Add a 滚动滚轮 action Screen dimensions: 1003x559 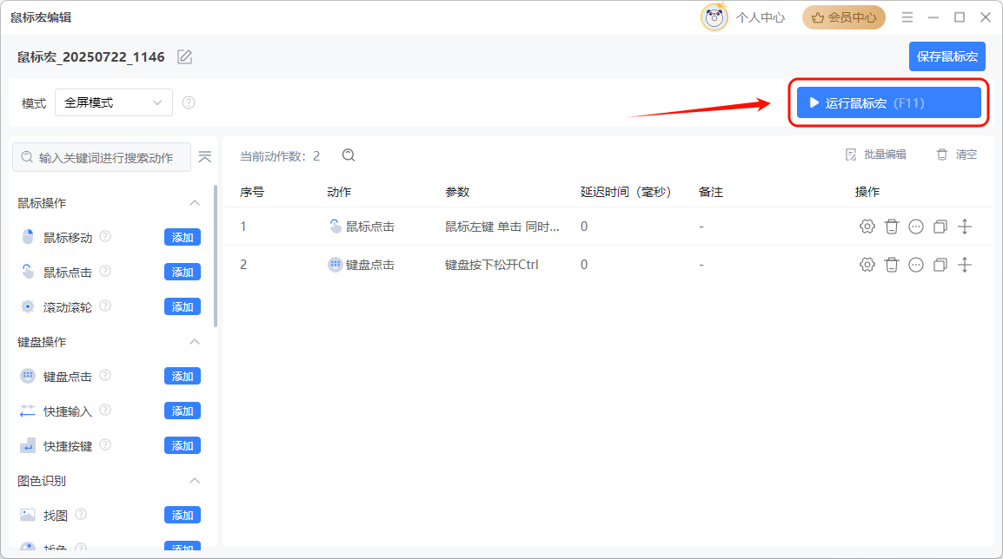183,306
